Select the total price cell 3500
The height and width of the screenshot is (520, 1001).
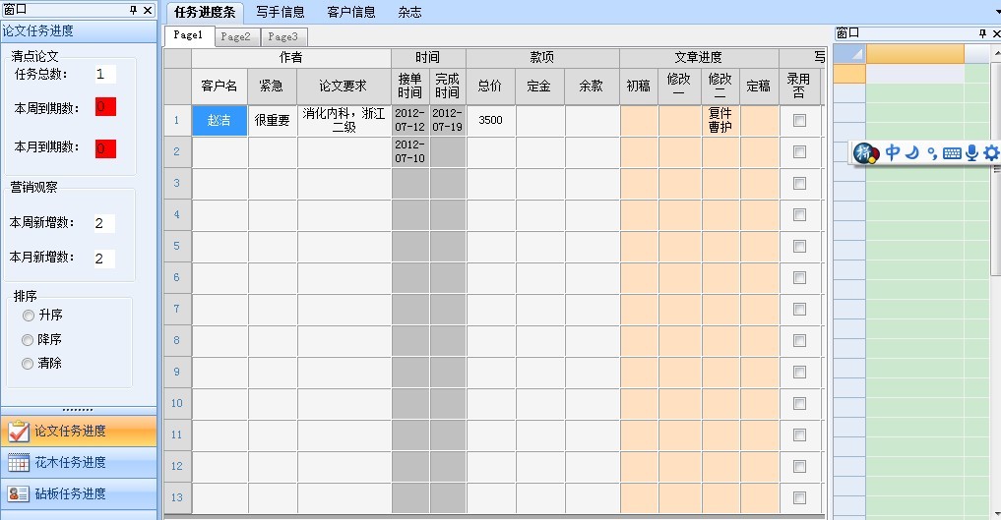click(x=490, y=121)
